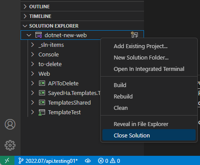Expand the Web folder chevron
Screen dimensions: 200x165
point(32,74)
